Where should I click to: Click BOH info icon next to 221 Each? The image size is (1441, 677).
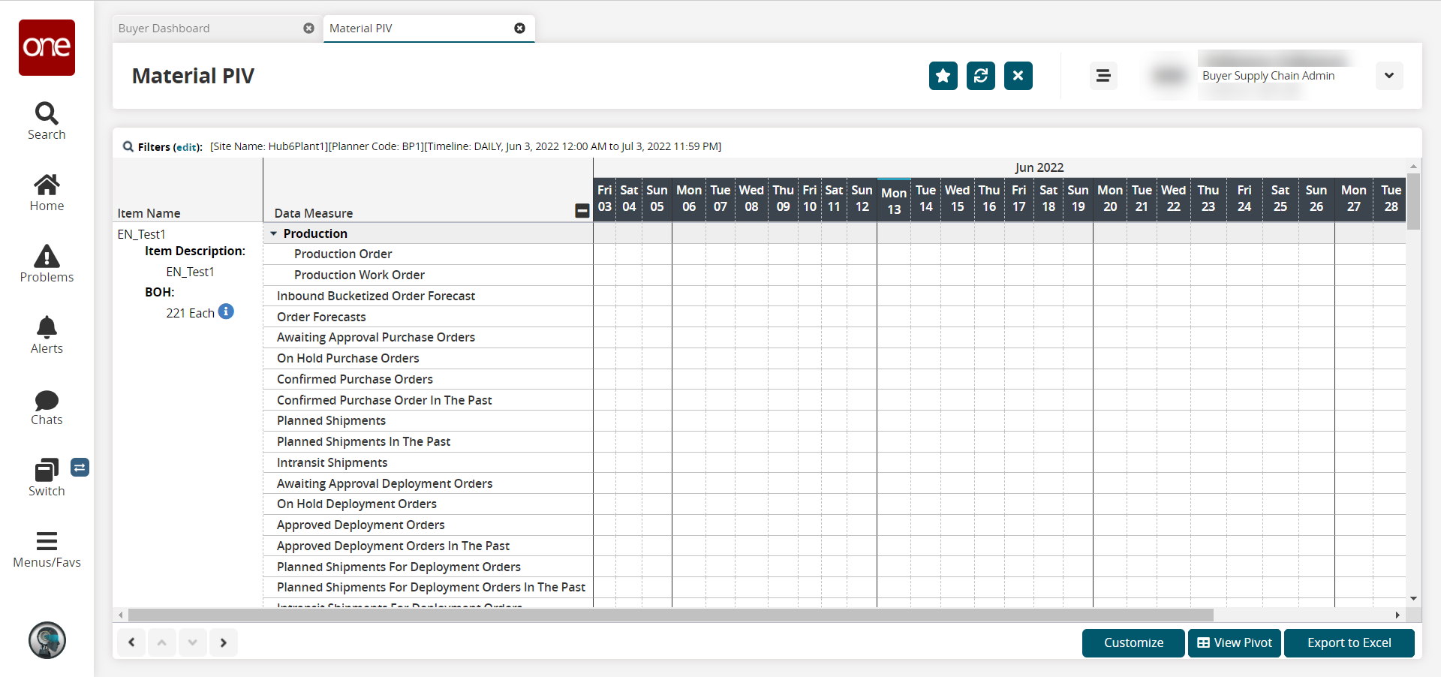pos(226,311)
